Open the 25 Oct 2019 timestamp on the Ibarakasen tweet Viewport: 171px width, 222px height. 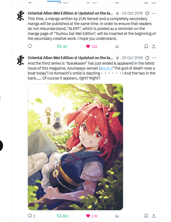pyautogui.click(x=132, y=58)
